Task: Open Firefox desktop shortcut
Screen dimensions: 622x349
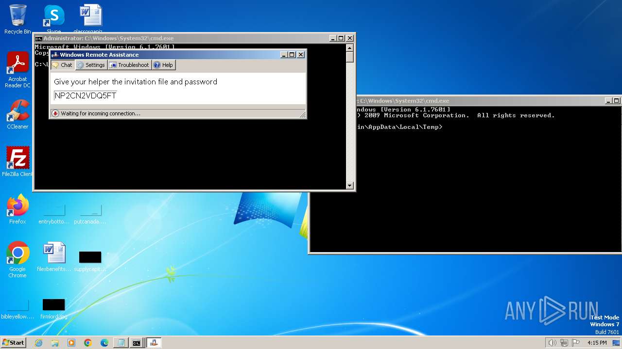Action: point(17,209)
